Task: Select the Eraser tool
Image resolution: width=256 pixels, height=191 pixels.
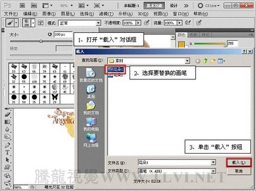Action: [7, 115]
